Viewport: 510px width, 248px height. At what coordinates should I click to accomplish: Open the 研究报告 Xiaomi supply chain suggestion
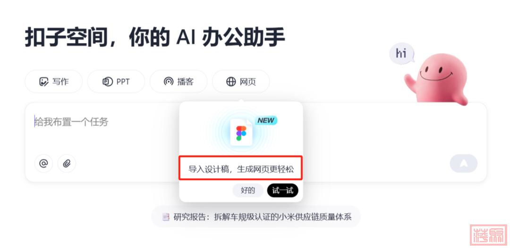[x=256, y=217]
